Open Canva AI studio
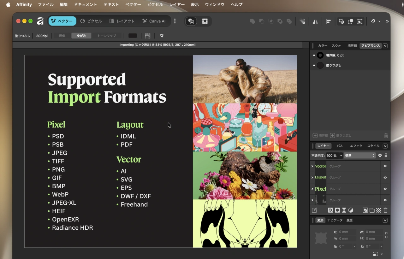 [154, 21]
